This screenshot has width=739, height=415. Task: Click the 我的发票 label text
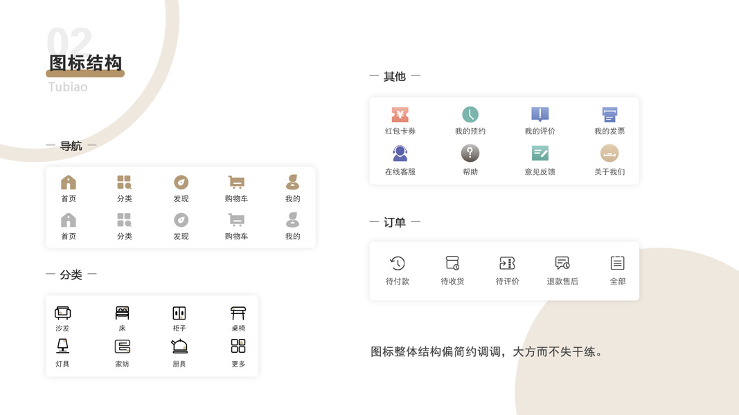pos(609,131)
